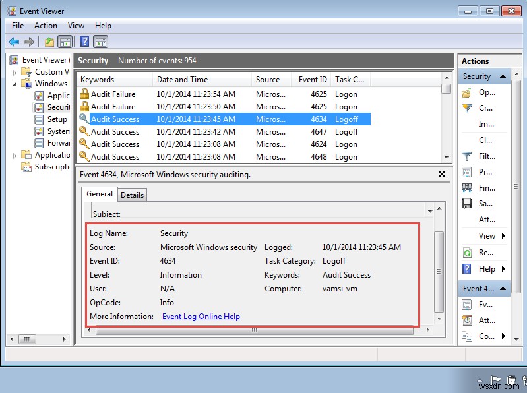
Task: Sort by the Keywords column header
Action: click(x=115, y=80)
